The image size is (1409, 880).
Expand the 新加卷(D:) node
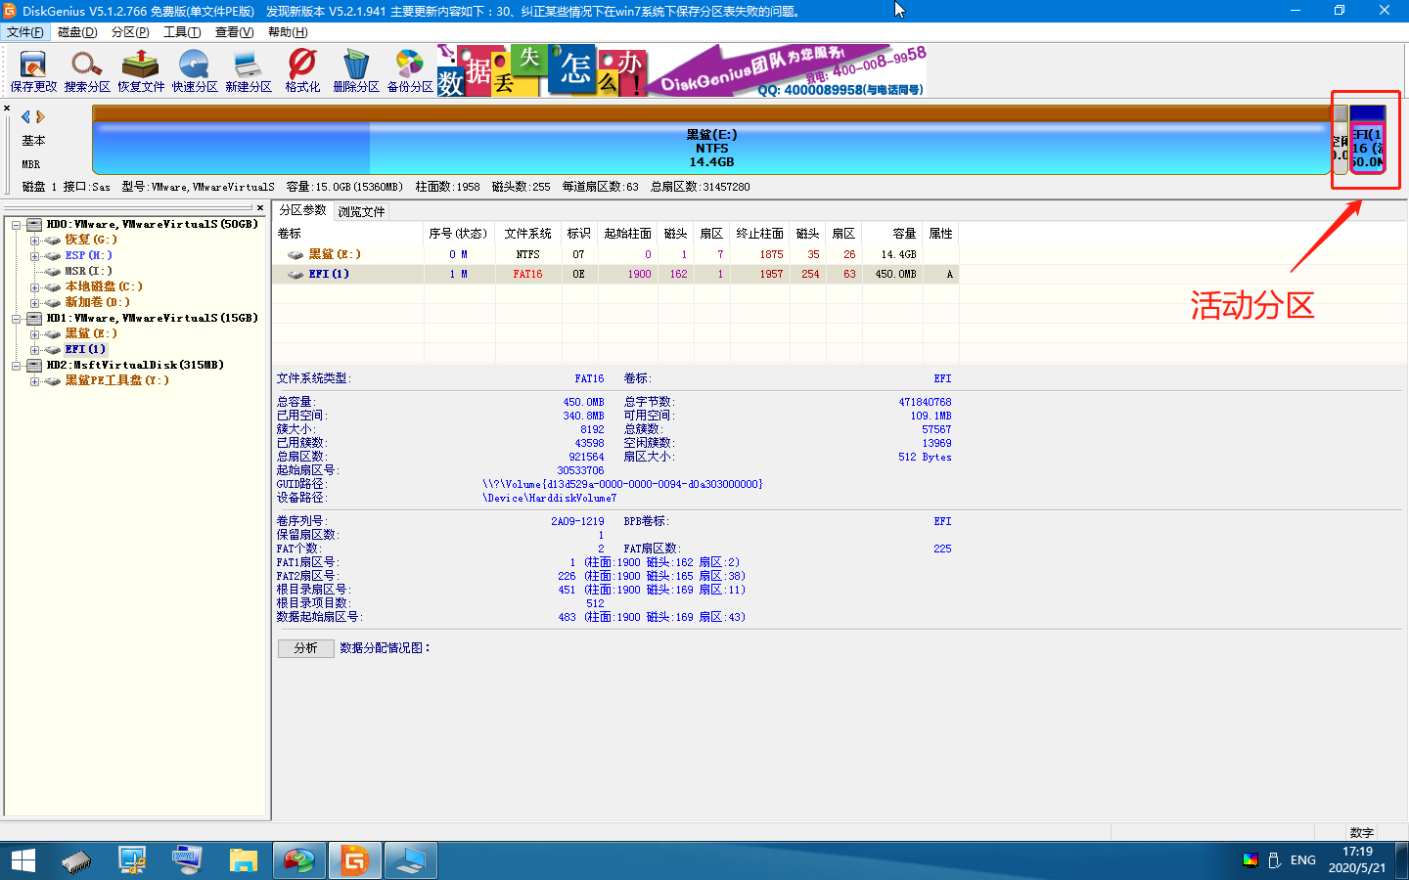pos(34,303)
